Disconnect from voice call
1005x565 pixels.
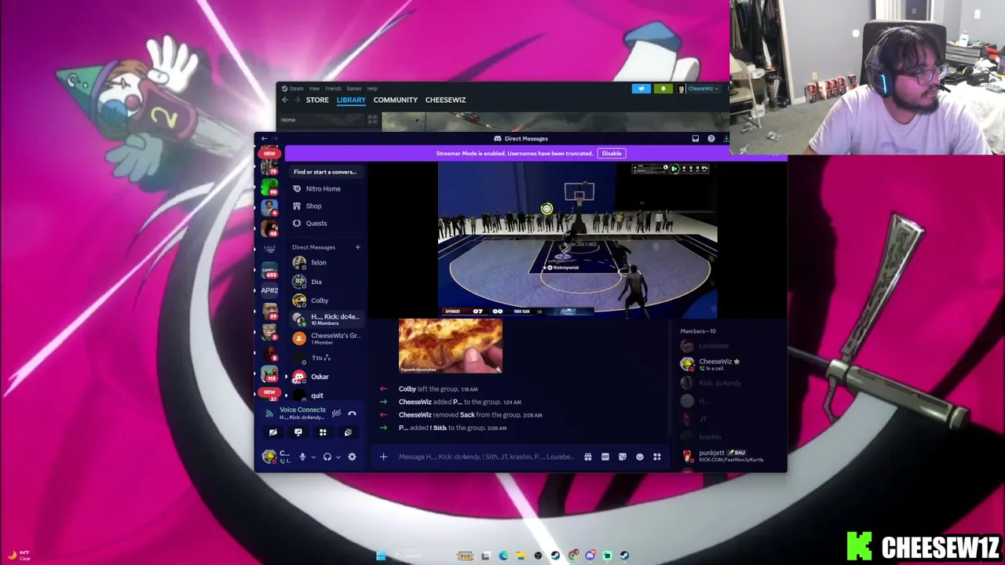(x=352, y=414)
